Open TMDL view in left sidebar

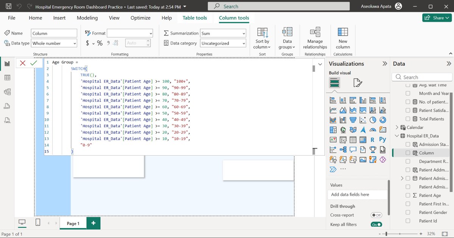(7, 120)
